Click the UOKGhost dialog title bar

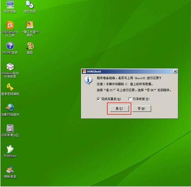(x=129, y=71)
